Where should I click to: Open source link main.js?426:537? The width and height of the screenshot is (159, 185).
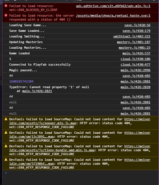click(137, 53)
